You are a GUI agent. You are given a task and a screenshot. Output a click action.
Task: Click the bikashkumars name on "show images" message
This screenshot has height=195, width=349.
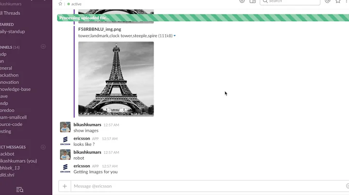pos(87,125)
